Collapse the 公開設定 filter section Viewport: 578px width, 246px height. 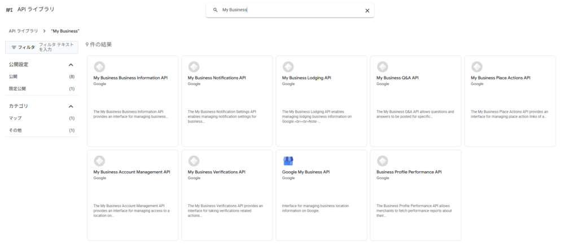coord(71,65)
